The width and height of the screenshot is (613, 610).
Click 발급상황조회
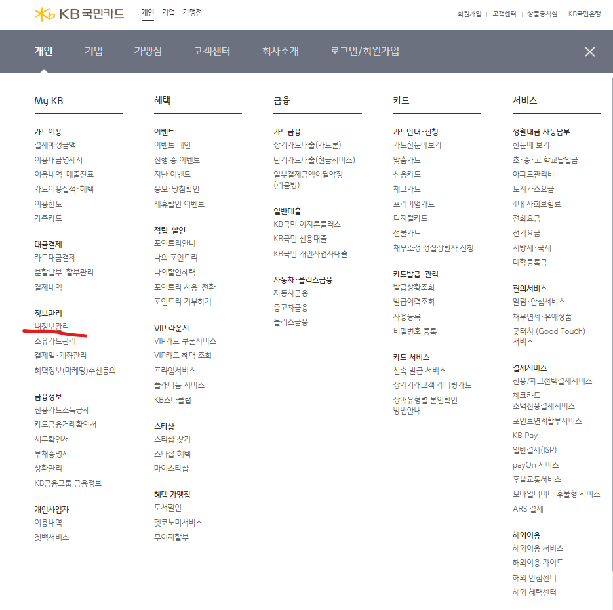click(414, 287)
